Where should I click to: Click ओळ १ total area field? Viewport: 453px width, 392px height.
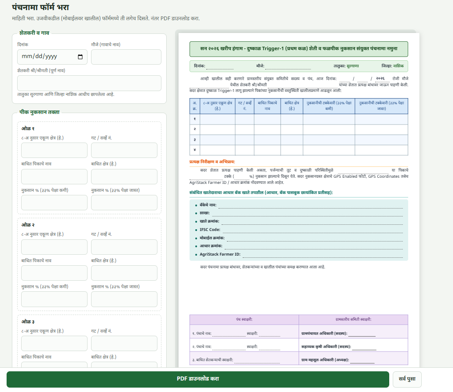click(x=54, y=150)
